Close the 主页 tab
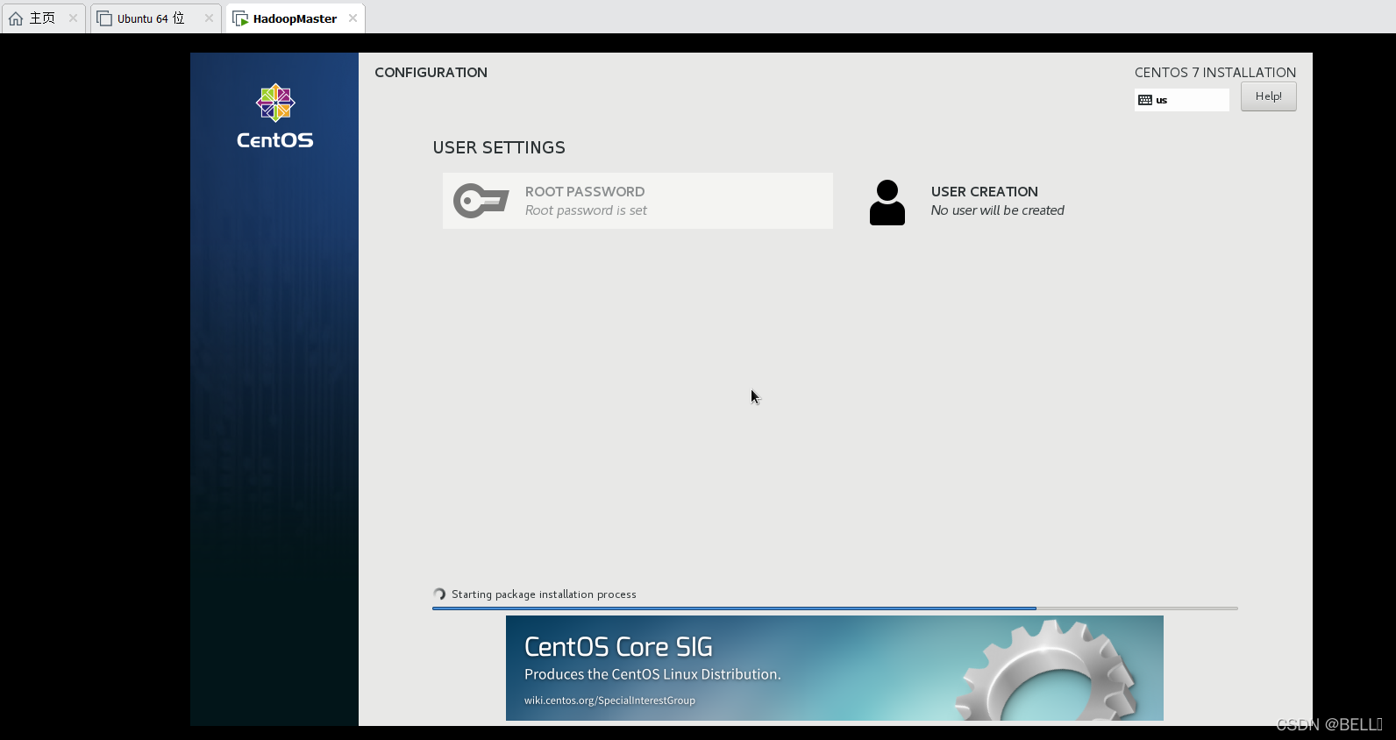This screenshot has width=1396, height=740. tap(73, 18)
